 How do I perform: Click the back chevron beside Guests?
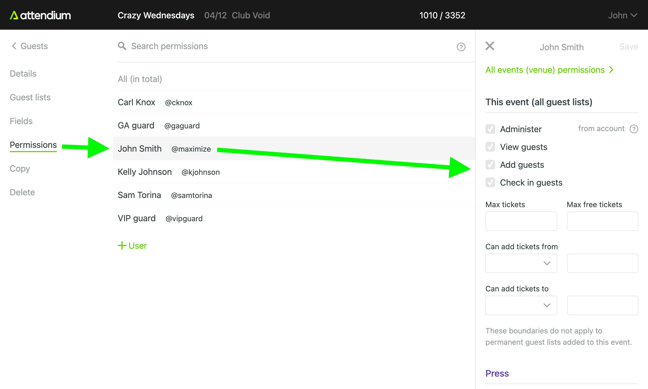tap(14, 46)
